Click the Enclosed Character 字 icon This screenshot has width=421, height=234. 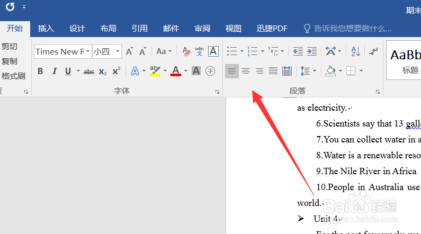210,71
